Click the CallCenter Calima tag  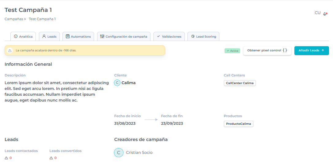(240, 83)
